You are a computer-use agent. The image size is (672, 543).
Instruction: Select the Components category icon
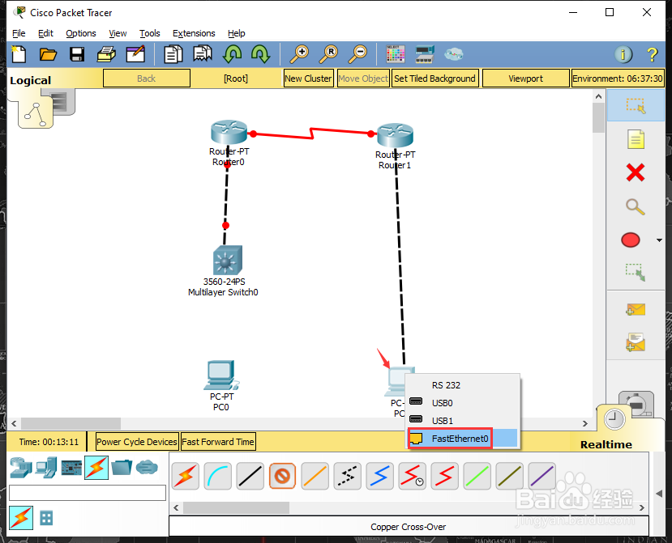pyautogui.click(x=71, y=467)
